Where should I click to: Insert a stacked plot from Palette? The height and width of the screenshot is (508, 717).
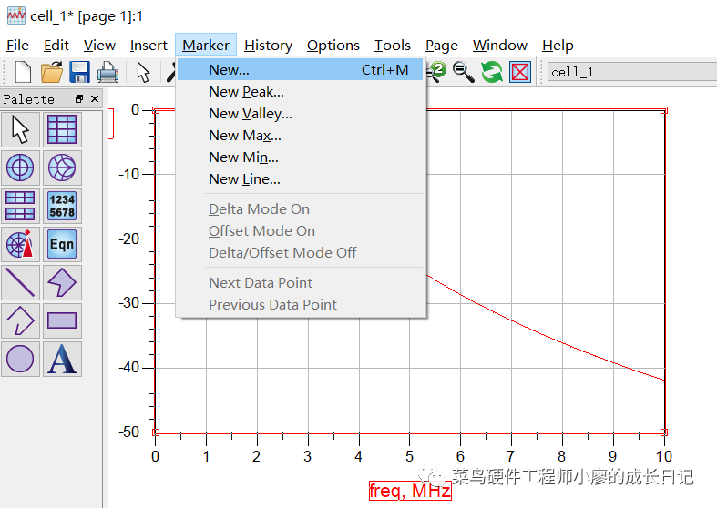pyautogui.click(x=20, y=206)
